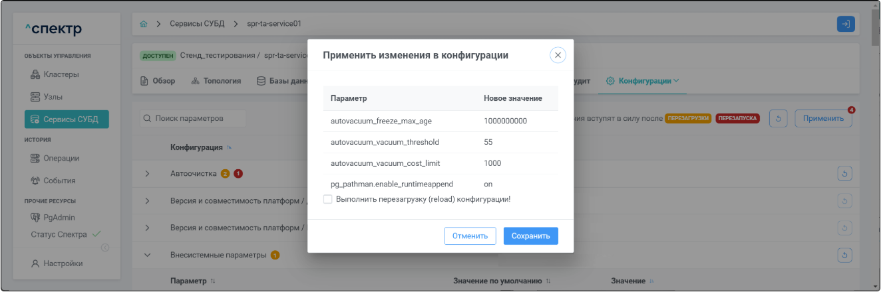
Task: Expand second Версия и совместимость платформ group
Action: pos(148,228)
